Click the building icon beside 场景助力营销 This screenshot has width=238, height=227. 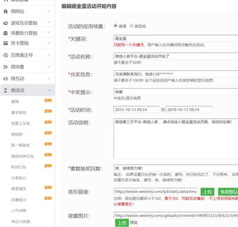[x=5, y=33]
